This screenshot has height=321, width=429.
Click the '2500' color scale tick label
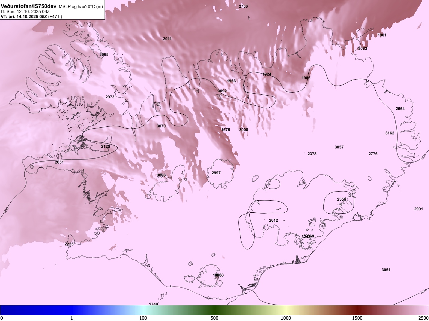pos(424,318)
